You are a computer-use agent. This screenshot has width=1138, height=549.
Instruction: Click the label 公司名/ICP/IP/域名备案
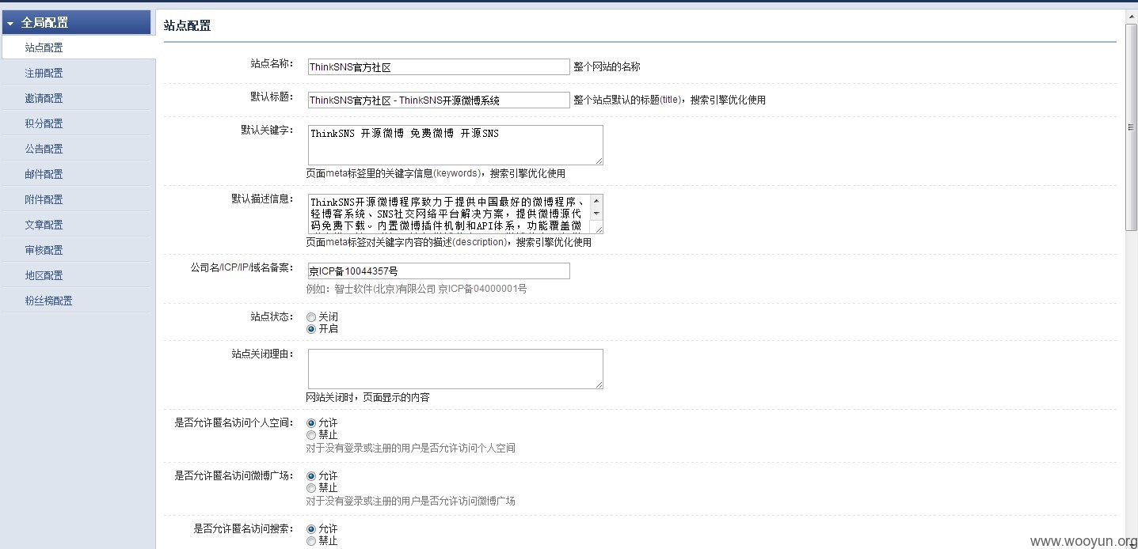[x=242, y=267]
